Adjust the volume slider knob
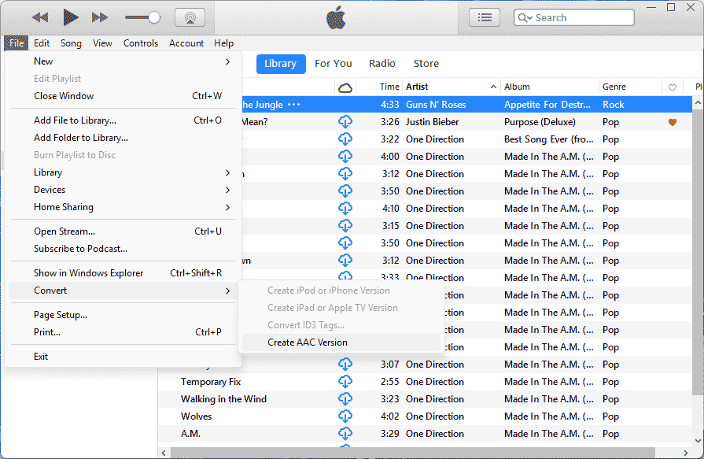The image size is (704, 459). point(154,17)
